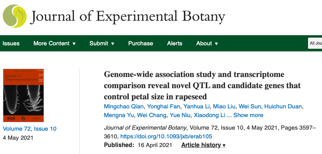Viewport: 322px width, 154px height.
Task: Click the Journal of Experimental Botany leaf logo
Action: [14, 16]
